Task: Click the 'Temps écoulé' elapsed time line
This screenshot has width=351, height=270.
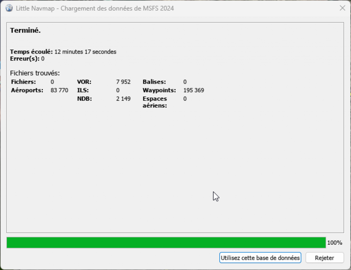Action: coord(63,52)
